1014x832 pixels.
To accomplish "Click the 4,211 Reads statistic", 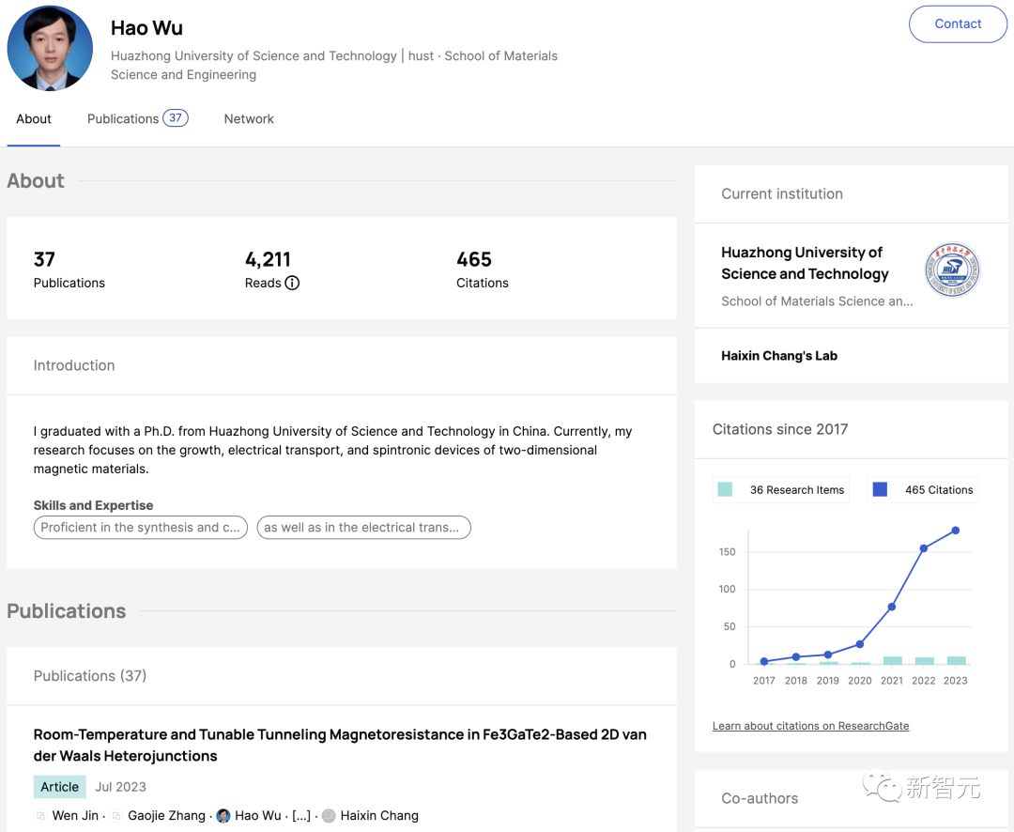I will coord(271,270).
